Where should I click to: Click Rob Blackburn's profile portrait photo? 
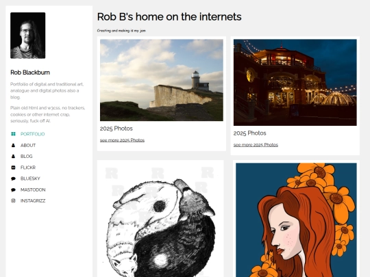[x=28, y=36]
